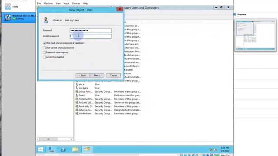Viewport: 278px width, 156px height.
Task: Click the tree pane horizontal scrollbar thumb
Action: click(x=48, y=139)
